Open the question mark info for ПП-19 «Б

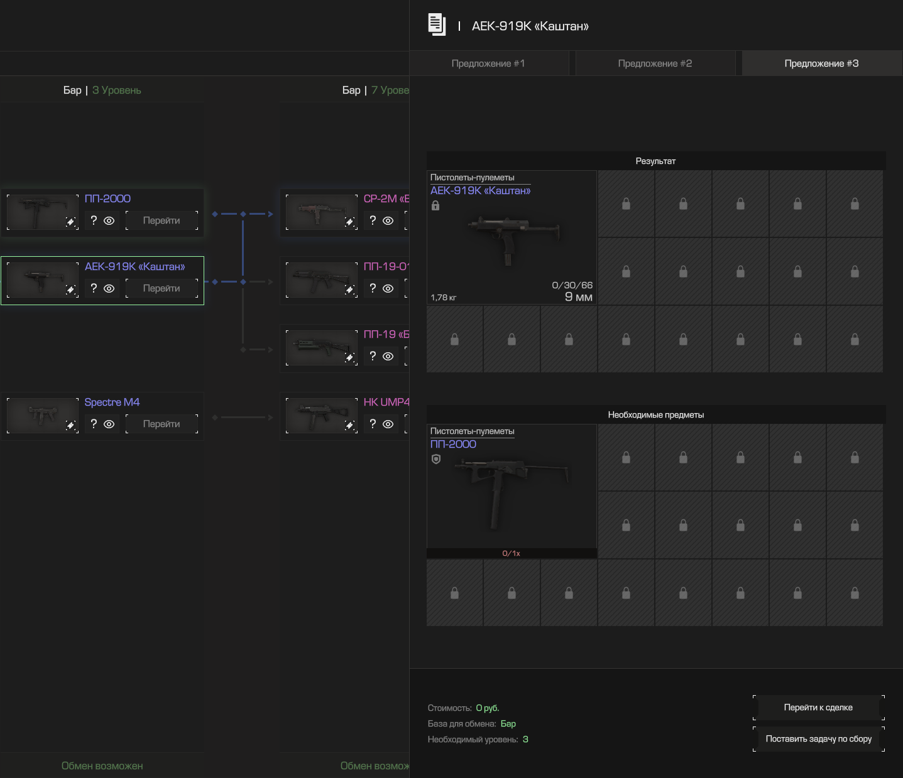373,356
